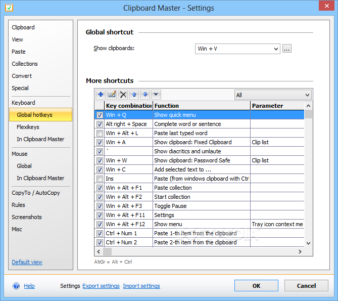Open the All filter dropdown
338x301 pixels.
(x=273, y=95)
